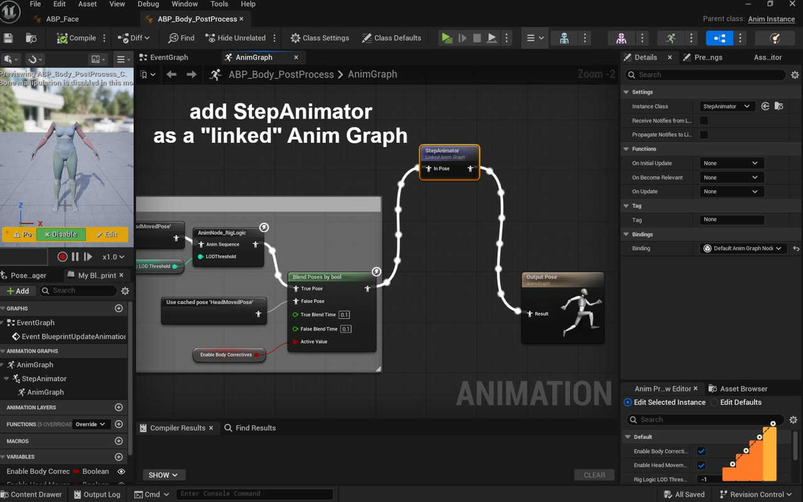Select Edit Defaults radio button
803x502 pixels.
tap(714, 402)
